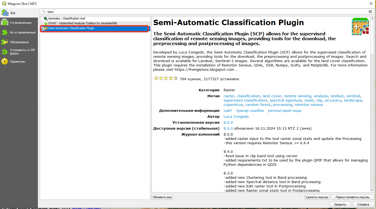Open the land cover tag link

click(x=272, y=96)
